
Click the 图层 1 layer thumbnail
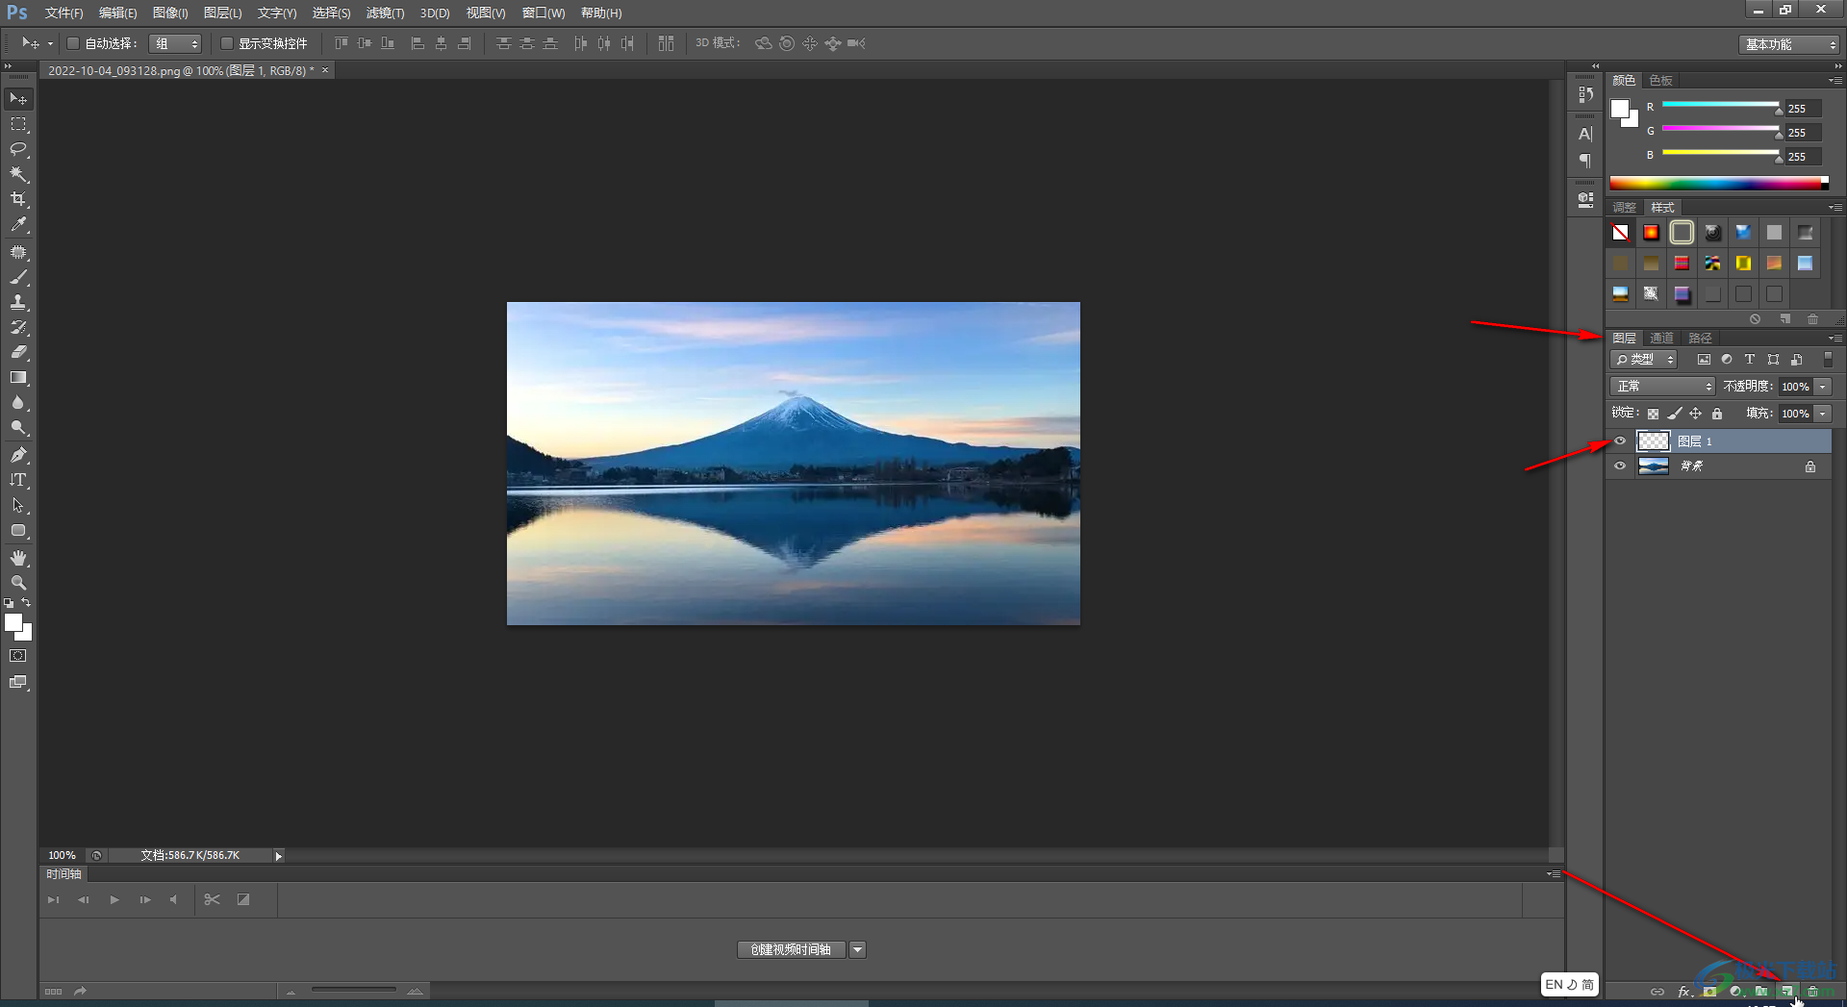coord(1654,441)
